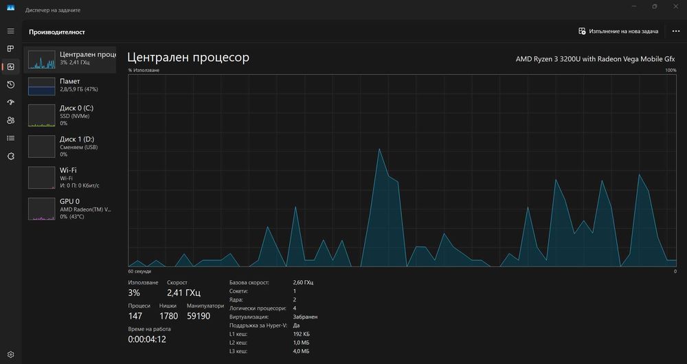The height and width of the screenshot is (364, 687).
Task: Open Task Manager settings gear
Action: tap(11, 354)
